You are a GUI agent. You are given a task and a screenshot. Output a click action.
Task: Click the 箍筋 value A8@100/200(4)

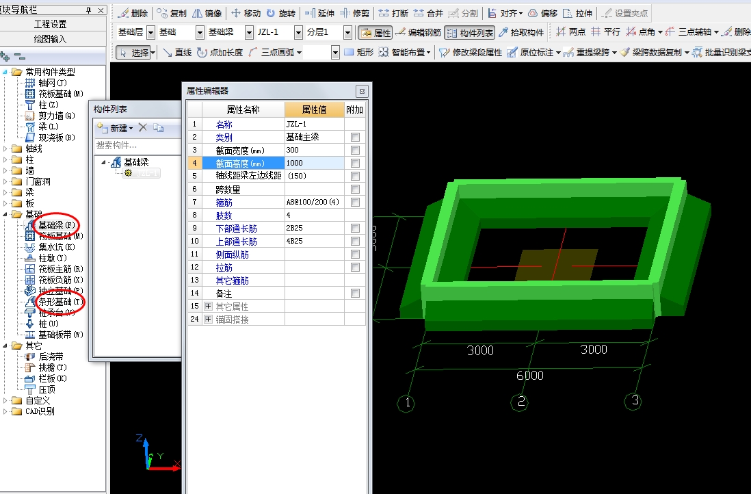[x=314, y=203]
